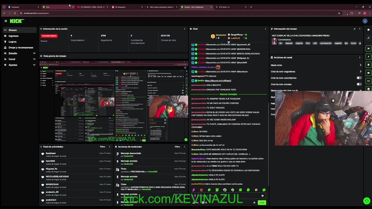Click the green support bubble at bottom right

click(367, 201)
